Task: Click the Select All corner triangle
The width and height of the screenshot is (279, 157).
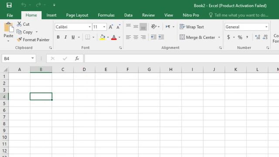Action: pyautogui.click(x=6, y=69)
